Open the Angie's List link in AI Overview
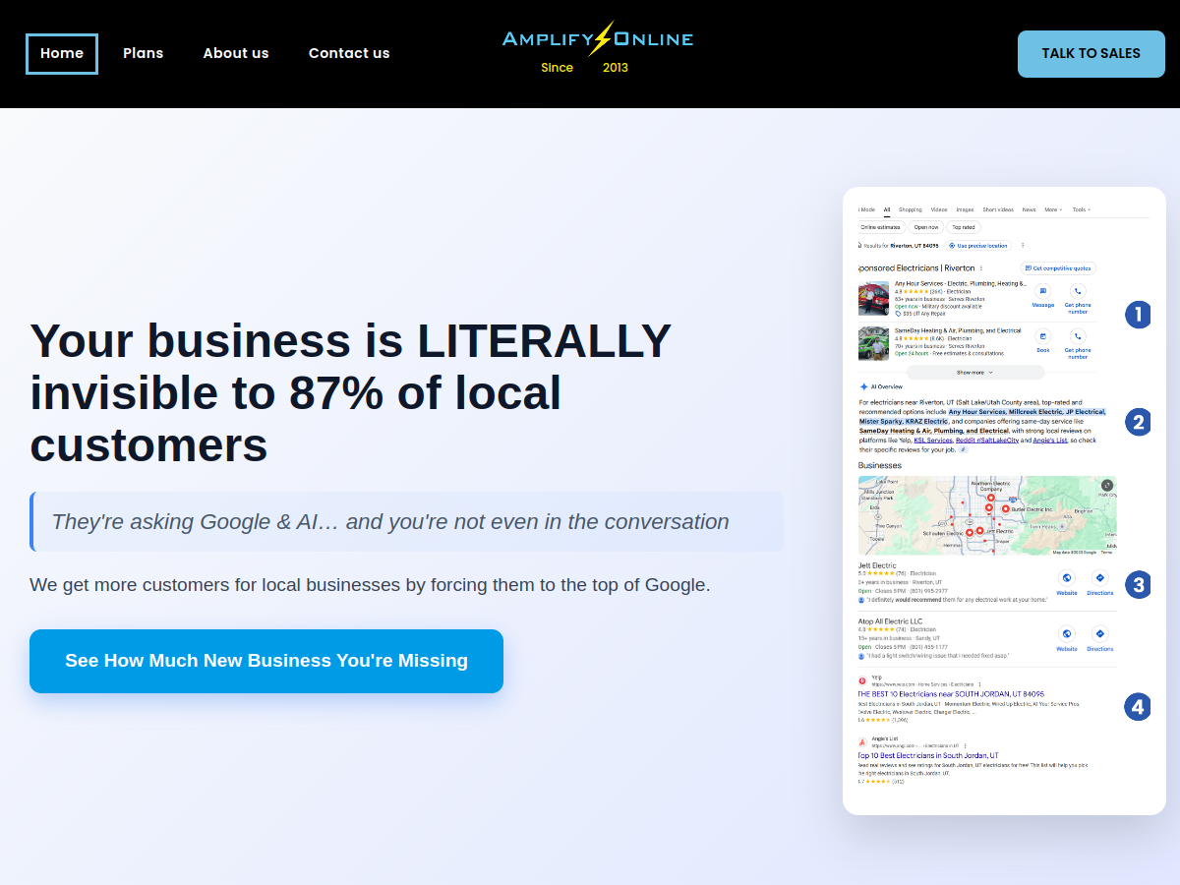 1050,441
